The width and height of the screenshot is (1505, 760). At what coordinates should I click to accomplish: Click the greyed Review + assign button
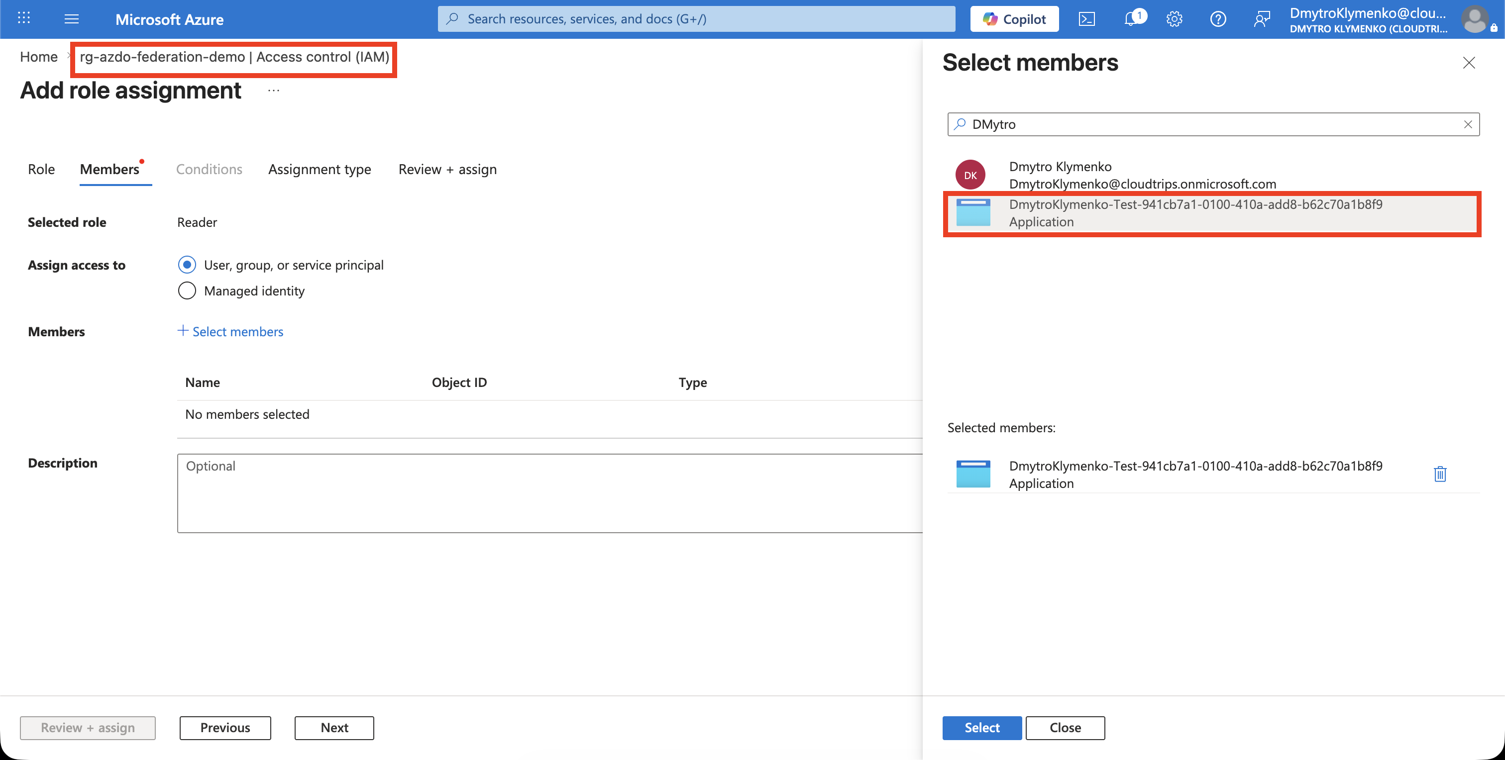pyautogui.click(x=88, y=728)
